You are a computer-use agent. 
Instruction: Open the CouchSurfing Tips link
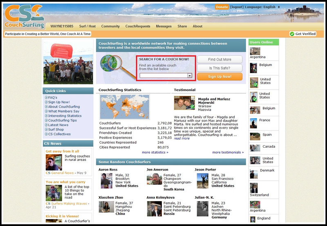click(63, 120)
